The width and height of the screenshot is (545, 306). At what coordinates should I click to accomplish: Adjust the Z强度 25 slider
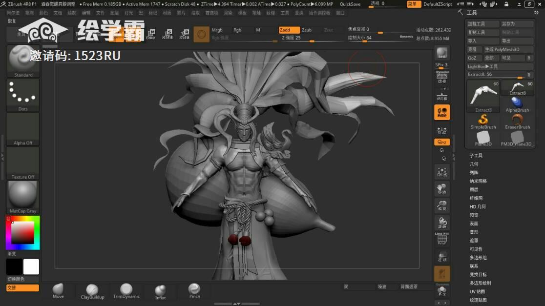pyautogui.click(x=312, y=38)
